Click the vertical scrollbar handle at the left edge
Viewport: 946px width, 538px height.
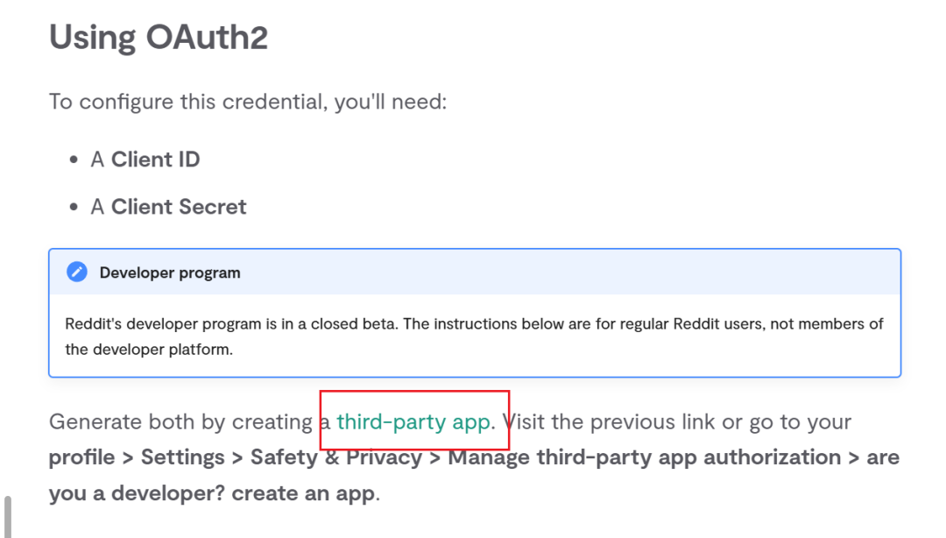click(x=8, y=517)
